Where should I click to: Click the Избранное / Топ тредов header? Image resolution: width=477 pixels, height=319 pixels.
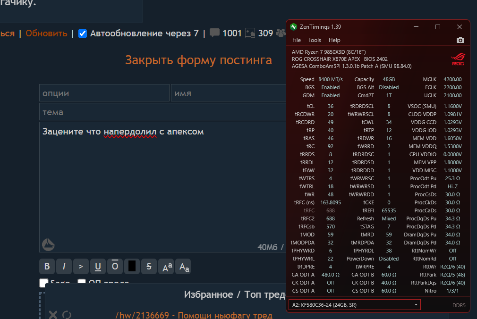(x=235, y=294)
